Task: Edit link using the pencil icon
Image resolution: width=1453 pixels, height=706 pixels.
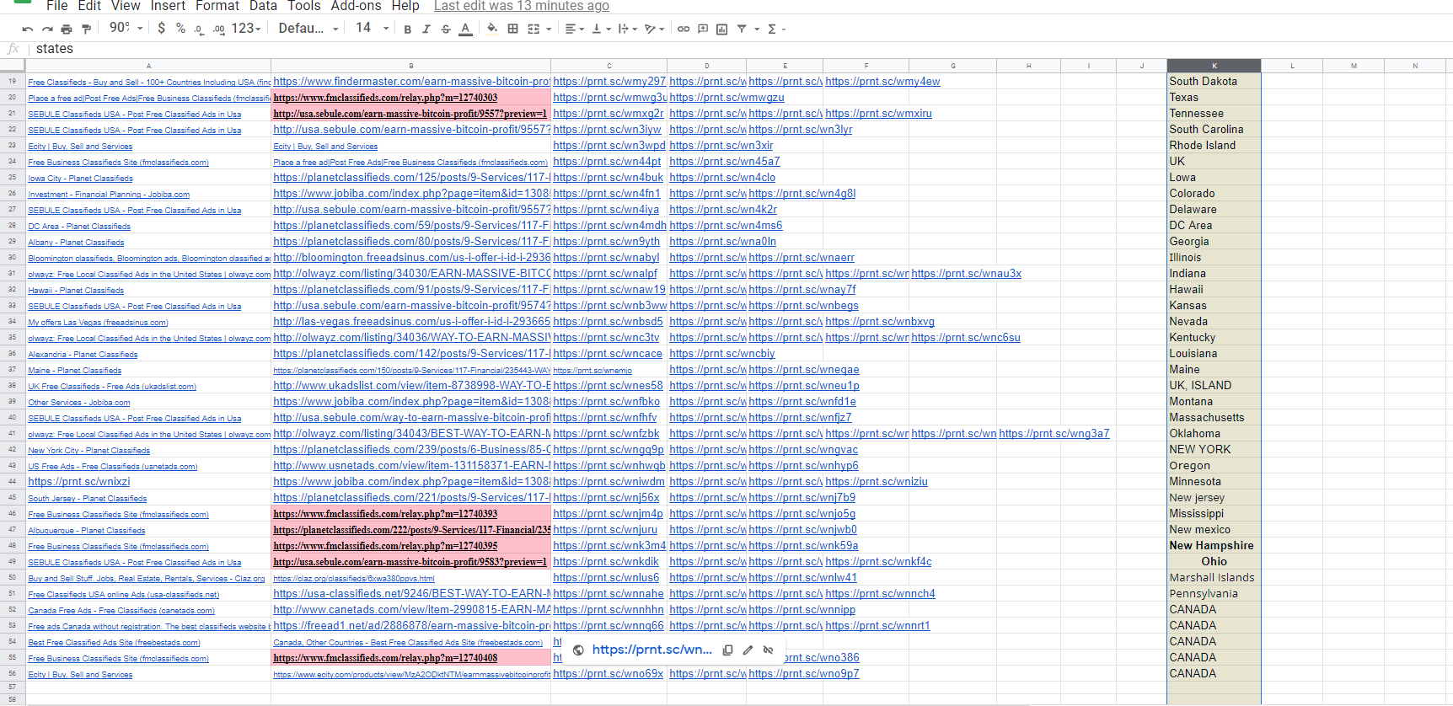Action: pyautogui.click(x=748, y=650)
